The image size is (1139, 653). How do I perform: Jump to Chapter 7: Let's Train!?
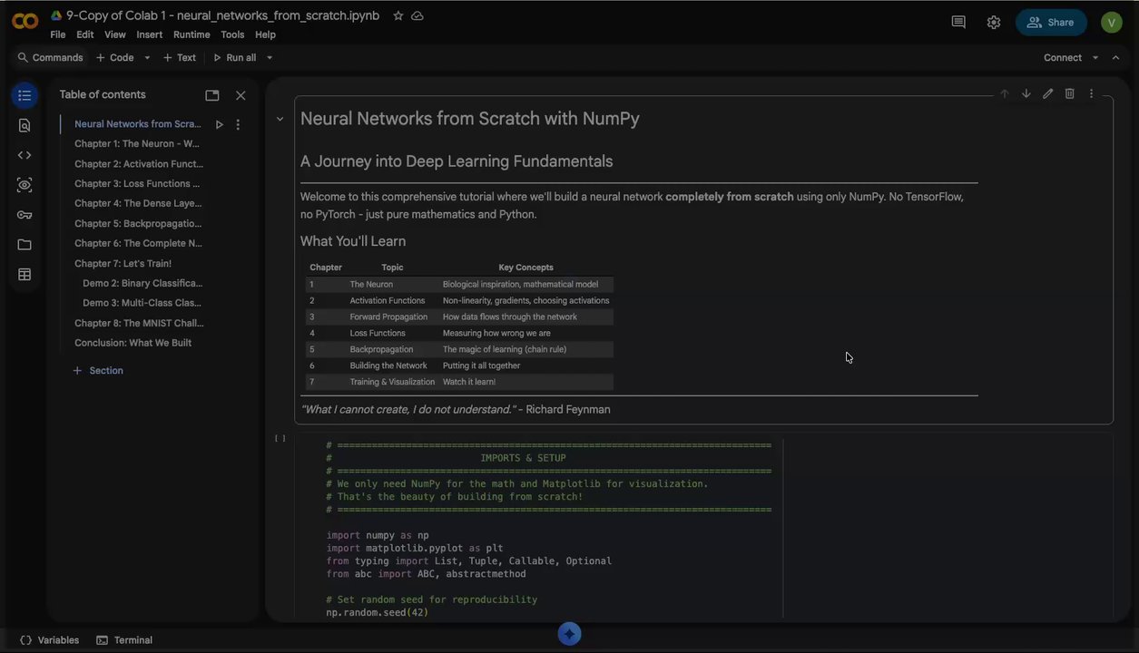123,263
